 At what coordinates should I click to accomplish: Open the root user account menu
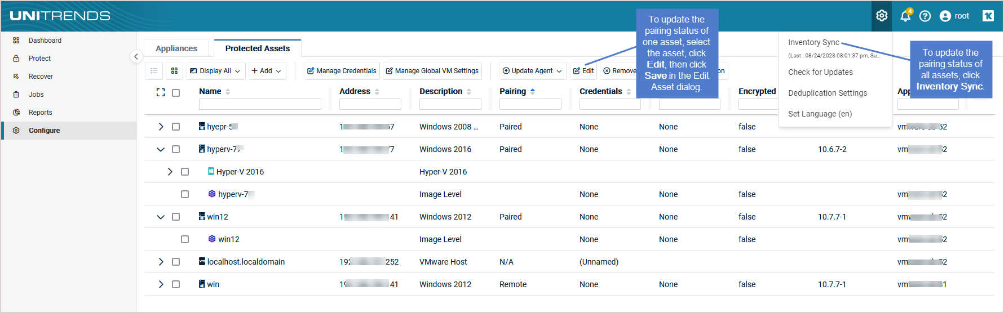click(x=954, y=16)
